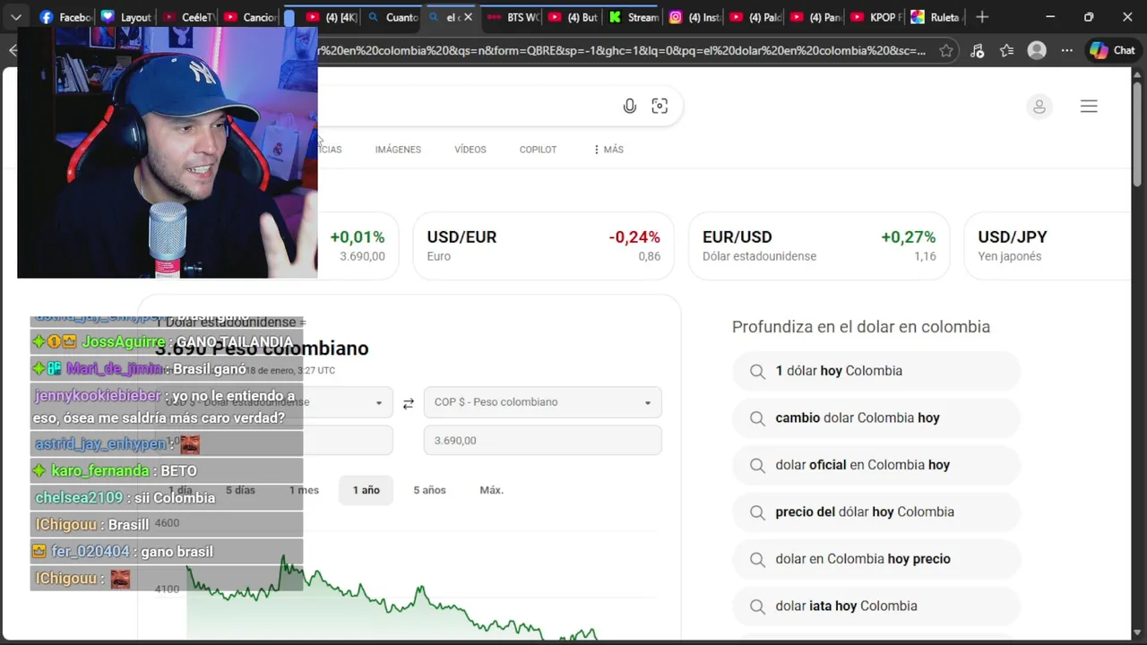This screenshot has width=1147, height=645.
Task: Switch to the Cuanto search tab
Action: click(x=392, y=17)
